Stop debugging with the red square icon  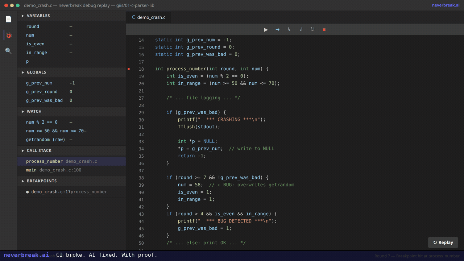click(324, 30)
